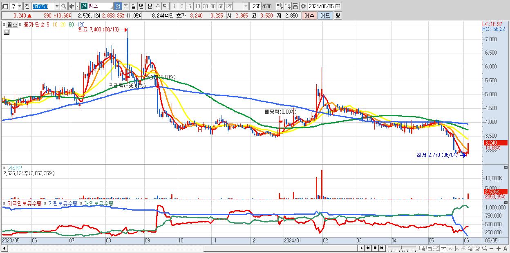Click the 핌스 legend button on chart
The height and width of the screenshot is (253, 510).
coord(12,24)
